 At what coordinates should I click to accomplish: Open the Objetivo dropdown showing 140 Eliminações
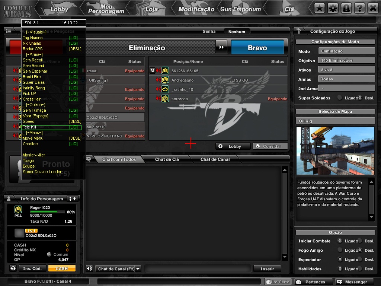[346, 60]
